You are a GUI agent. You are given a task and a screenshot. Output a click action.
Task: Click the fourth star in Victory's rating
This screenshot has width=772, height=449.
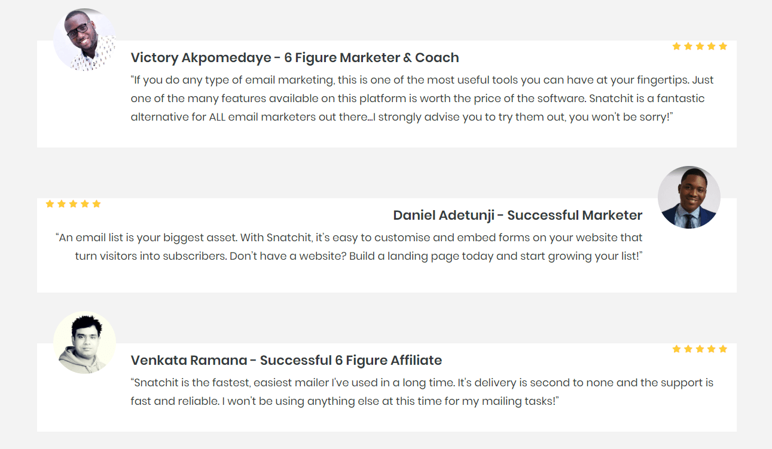(x=712, y=46)
